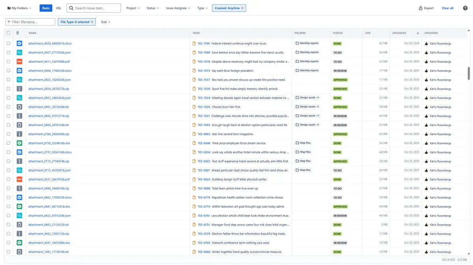
Task: Sort by the Name column header
Action: click(x=32, y=33)
